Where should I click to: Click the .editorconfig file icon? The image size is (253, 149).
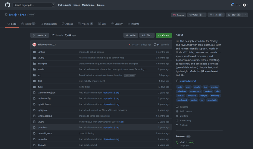pyautogui.click(x=34, y=98)
